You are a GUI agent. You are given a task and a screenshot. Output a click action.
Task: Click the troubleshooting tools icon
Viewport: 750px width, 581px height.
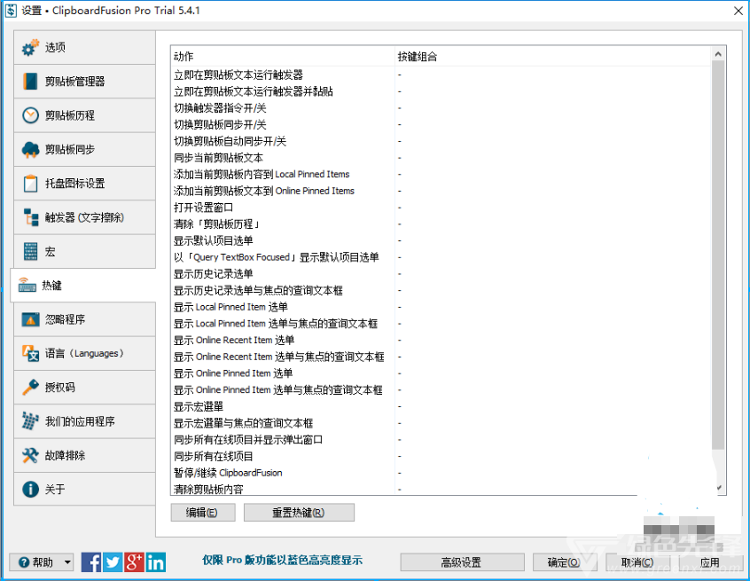pyautogui.click(x=30, y=455)
